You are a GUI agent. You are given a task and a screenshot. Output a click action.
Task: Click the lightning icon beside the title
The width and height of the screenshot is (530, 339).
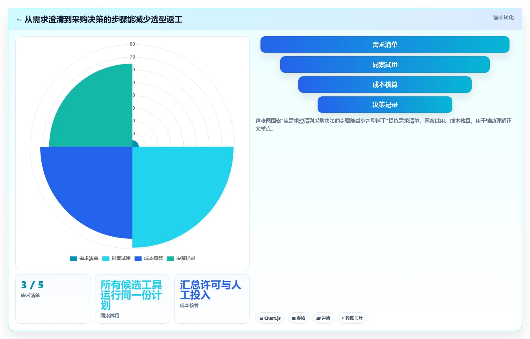point(19,20)
